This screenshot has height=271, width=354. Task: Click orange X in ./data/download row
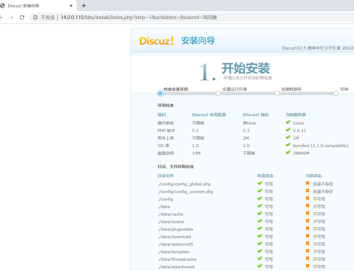click(307, 236)
